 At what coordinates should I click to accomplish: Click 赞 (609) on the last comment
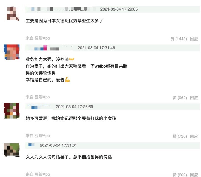180,175
